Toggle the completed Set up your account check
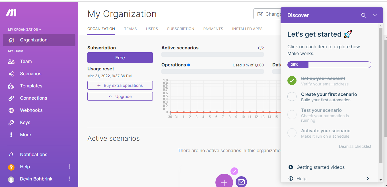Image resolution: width=387 pixels, height=187 pixels. 292,81
